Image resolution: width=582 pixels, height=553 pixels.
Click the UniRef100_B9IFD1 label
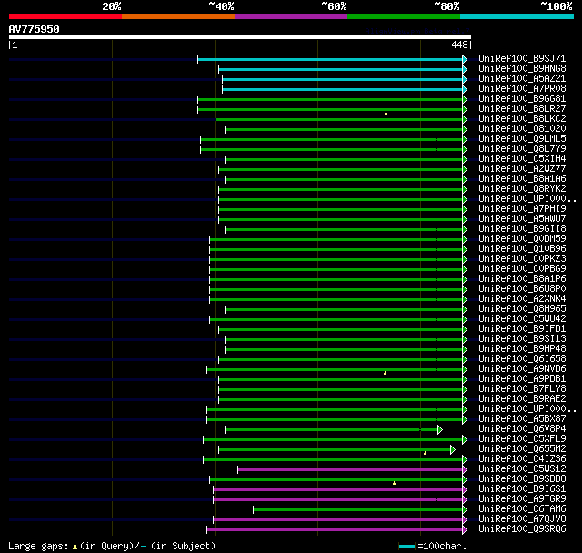[522, 329]
